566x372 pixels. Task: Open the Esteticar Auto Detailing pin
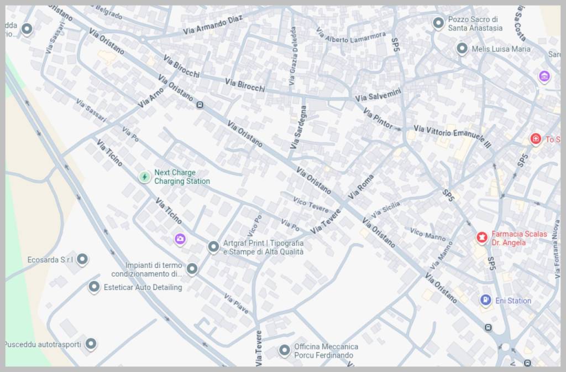[95, 287]
